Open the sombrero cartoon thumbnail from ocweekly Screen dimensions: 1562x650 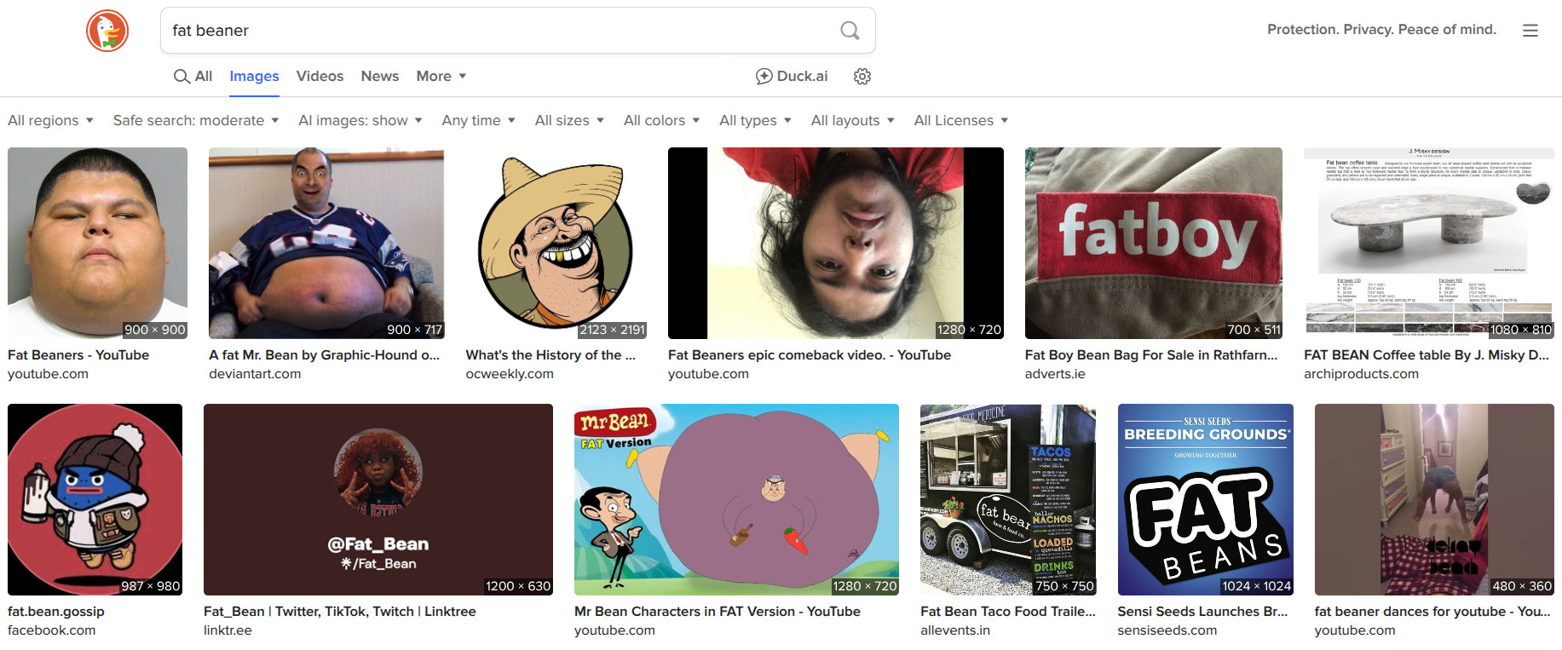pyautogui.click(x=556, y=243)
